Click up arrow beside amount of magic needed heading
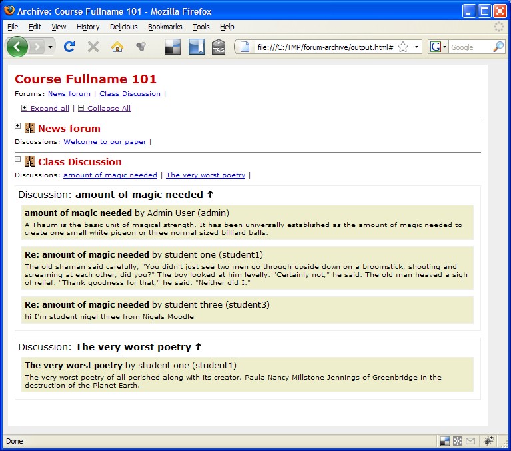Viewport: 511px width, 451px height. coord(211,195)
